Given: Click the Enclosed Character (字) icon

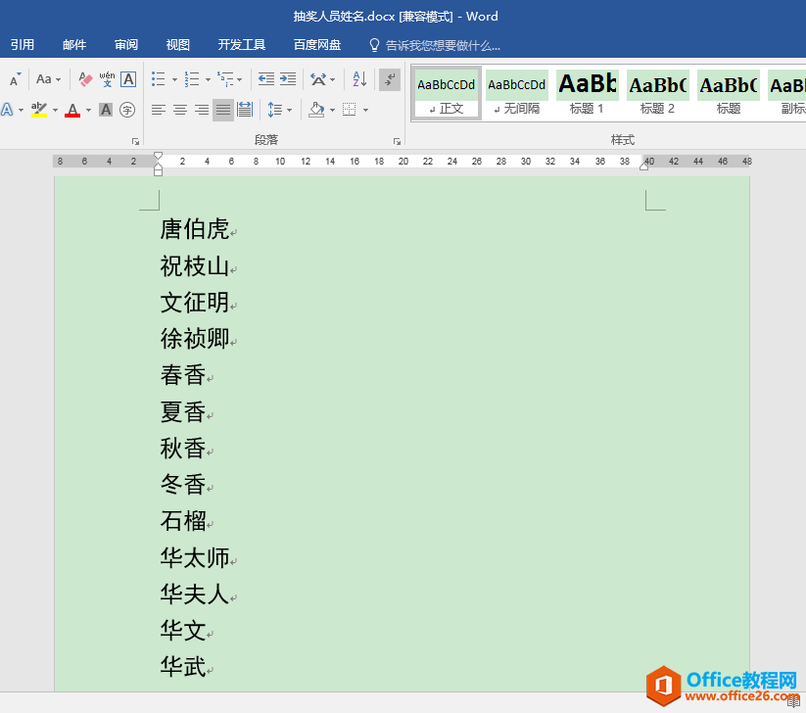Looking at the screenshot, I should [x=126, y=110].
